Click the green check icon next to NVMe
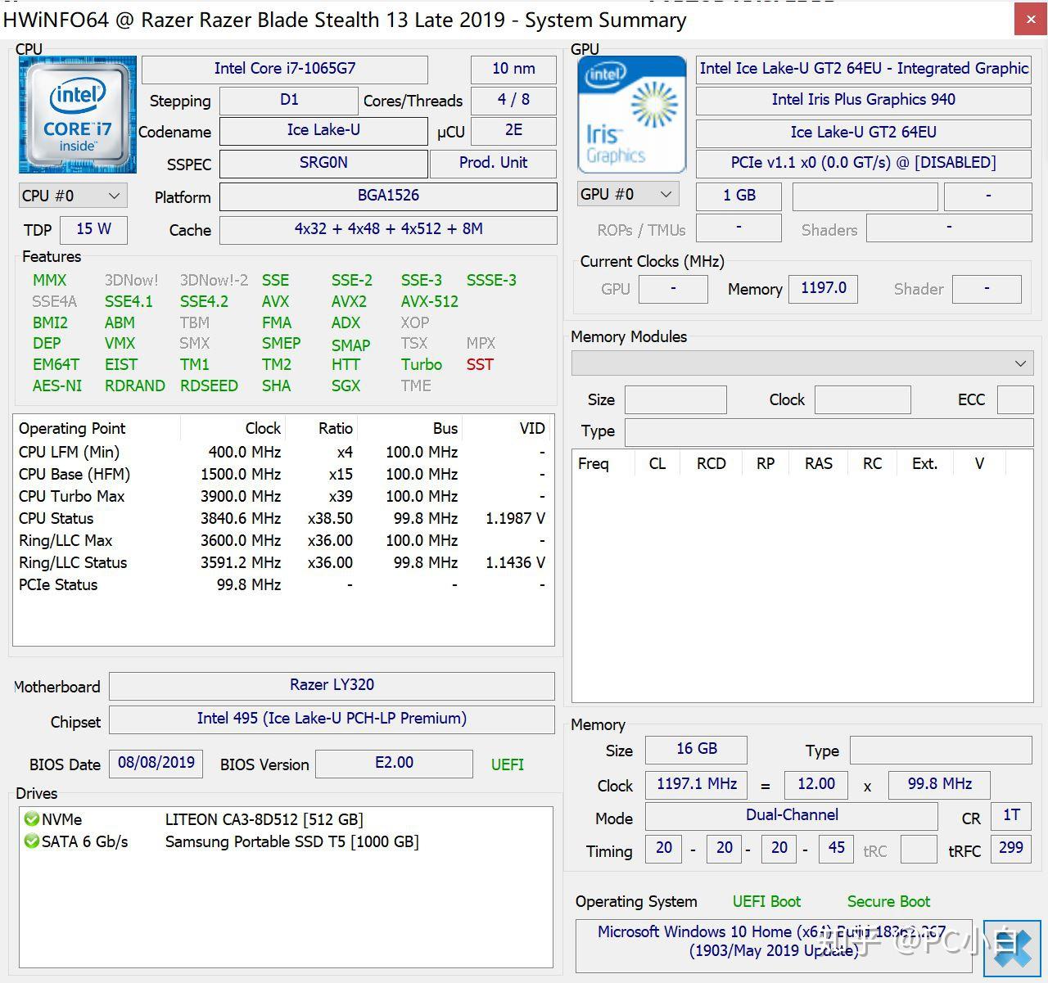 [32, 818]
